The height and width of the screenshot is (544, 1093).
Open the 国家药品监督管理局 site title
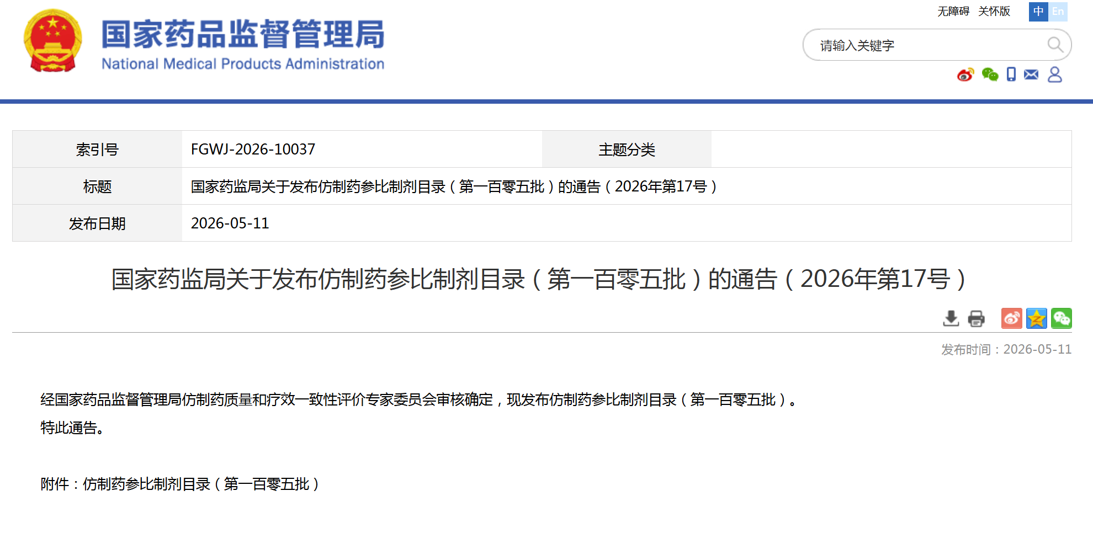(243, 34)
